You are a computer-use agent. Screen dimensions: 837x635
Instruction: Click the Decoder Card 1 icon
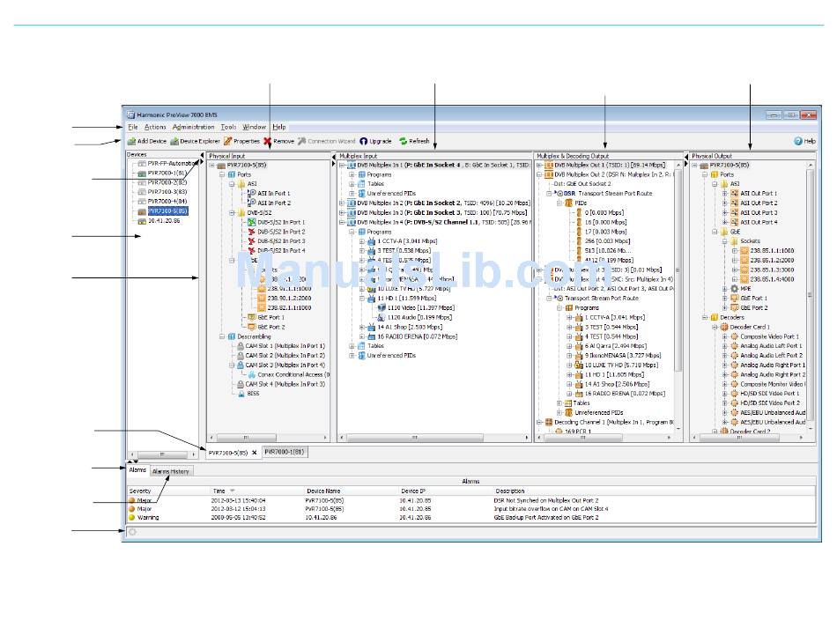[x=724, y=327]
